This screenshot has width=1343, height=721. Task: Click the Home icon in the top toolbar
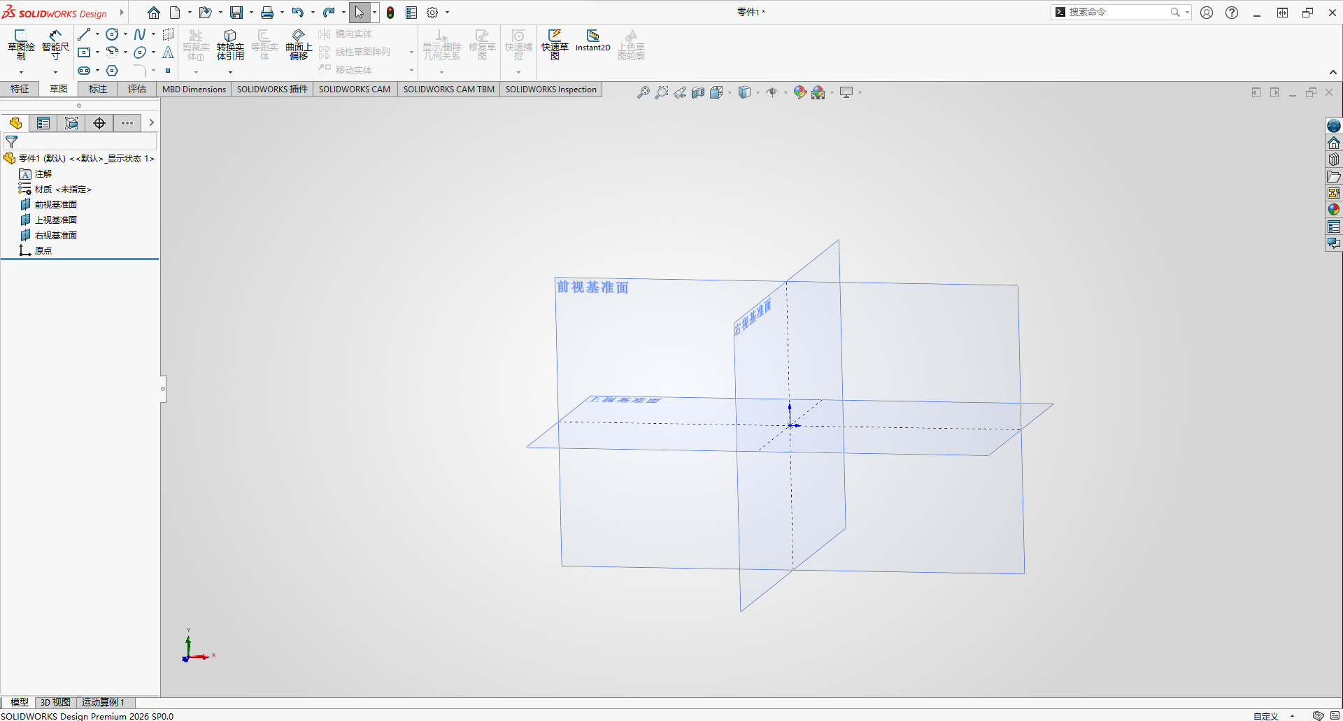(154, 13)
